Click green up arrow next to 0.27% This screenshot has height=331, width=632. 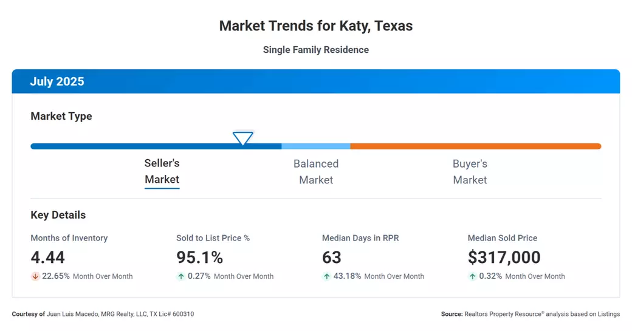click(181, 276)
